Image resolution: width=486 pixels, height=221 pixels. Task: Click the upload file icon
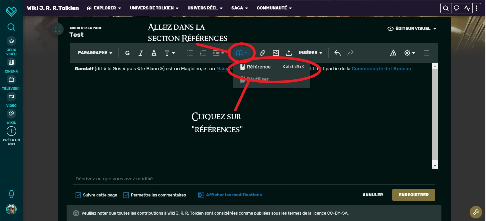289,53
